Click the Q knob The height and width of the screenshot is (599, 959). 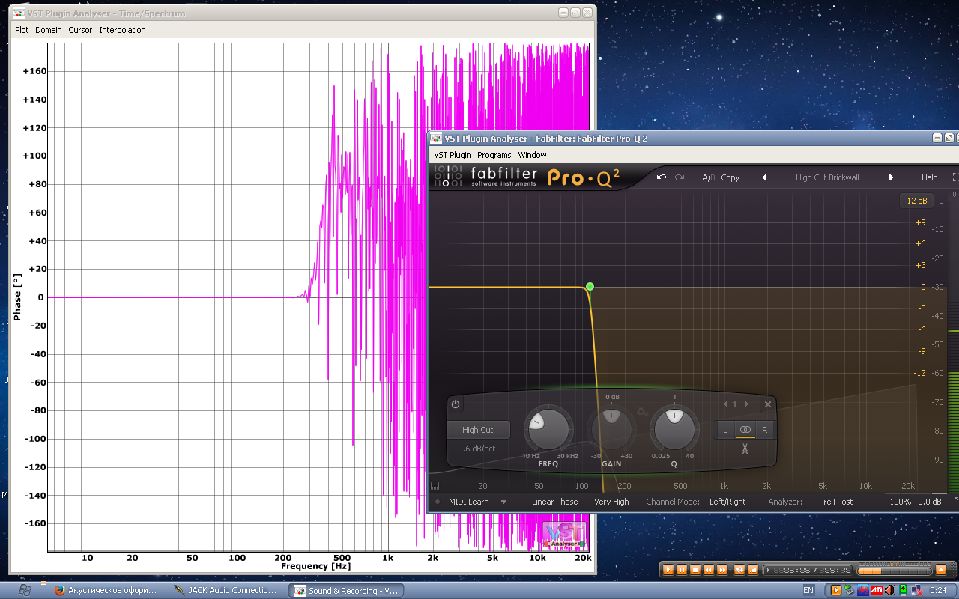[674, 429]
